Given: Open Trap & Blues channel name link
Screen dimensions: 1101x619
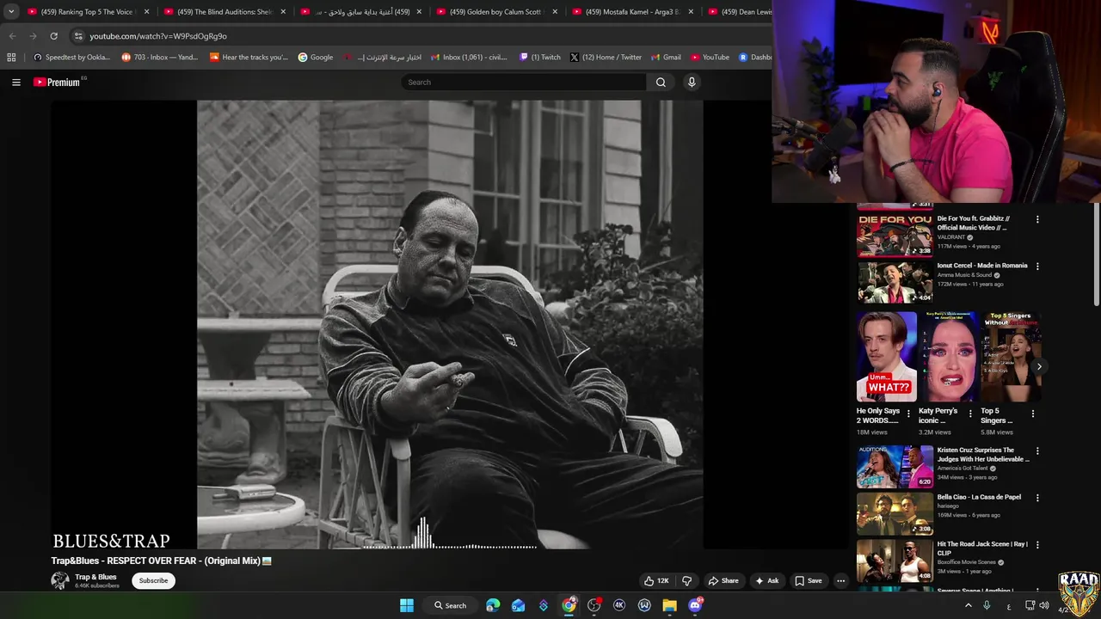Looking at the screenshot, I should [x=95, y=577].
